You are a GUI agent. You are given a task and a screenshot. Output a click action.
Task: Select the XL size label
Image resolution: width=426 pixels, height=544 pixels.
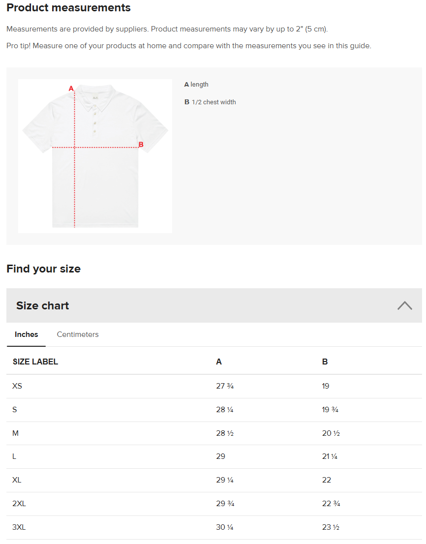pos(17,480)
